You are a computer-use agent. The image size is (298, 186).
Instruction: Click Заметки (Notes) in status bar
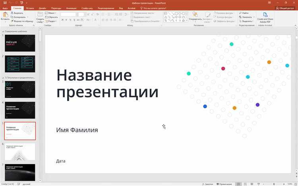pyautogui.click(x=207, y=184)
